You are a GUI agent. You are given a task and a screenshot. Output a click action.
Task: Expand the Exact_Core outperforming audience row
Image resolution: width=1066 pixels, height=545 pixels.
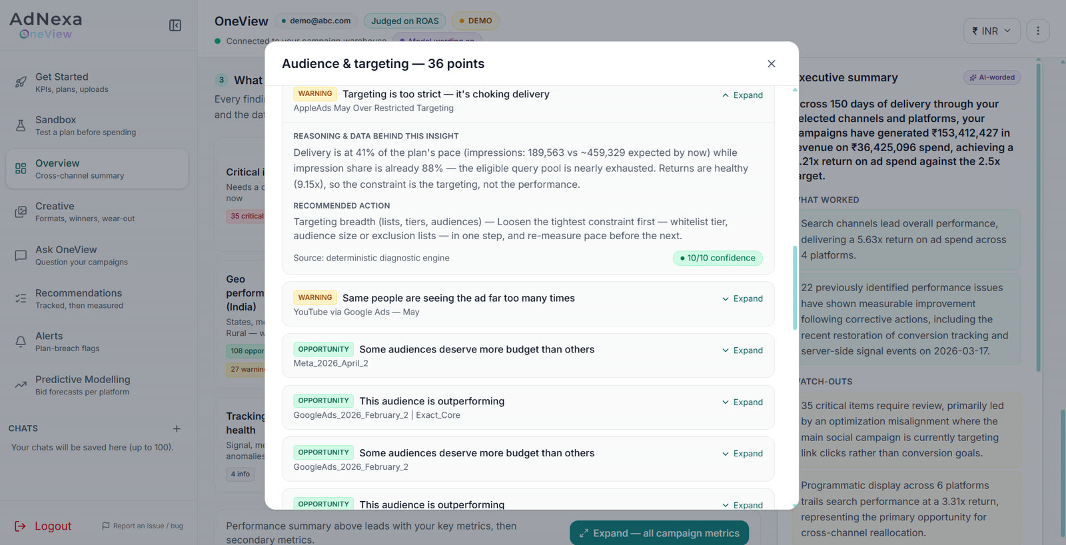[x=742, y=402]
